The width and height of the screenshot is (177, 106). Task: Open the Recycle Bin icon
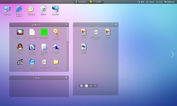coord(43,10)
